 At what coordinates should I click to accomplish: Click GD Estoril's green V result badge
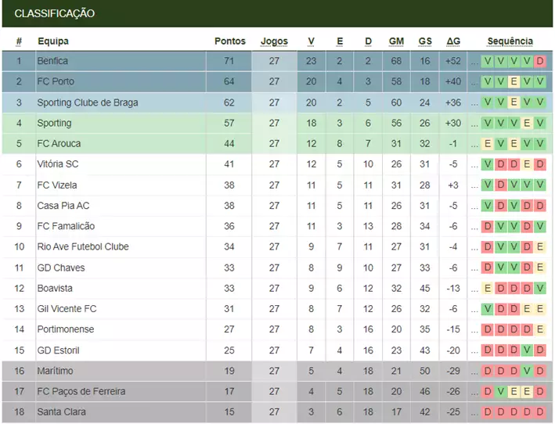(x=527, y=350)
